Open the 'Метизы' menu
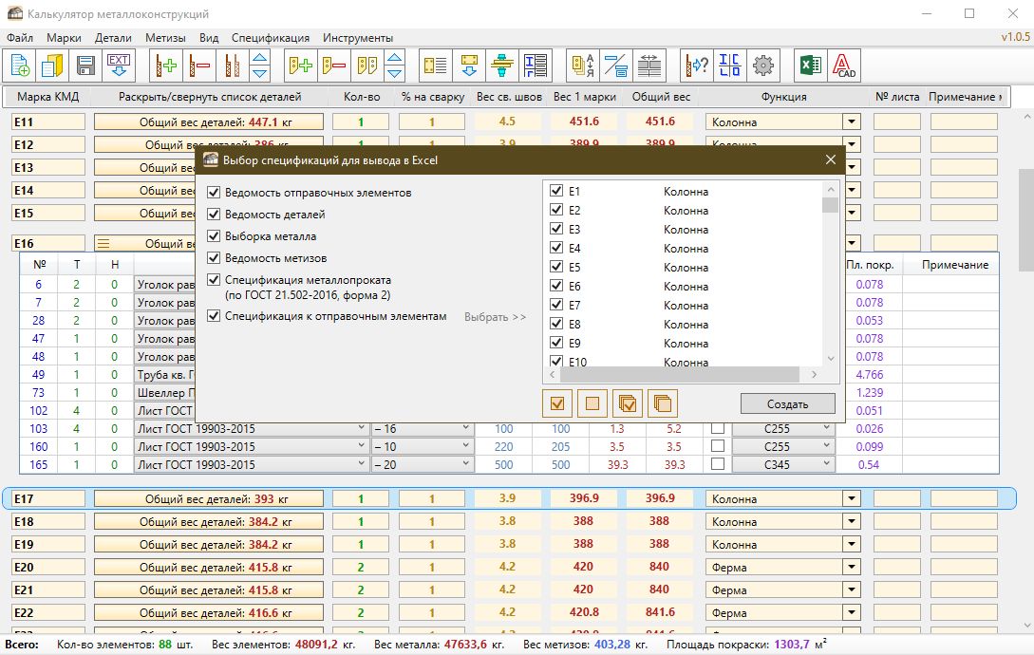 coord(165,38)
